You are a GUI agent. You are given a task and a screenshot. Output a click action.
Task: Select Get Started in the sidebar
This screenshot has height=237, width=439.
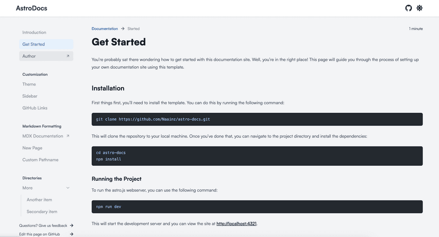tap(33, 44)
